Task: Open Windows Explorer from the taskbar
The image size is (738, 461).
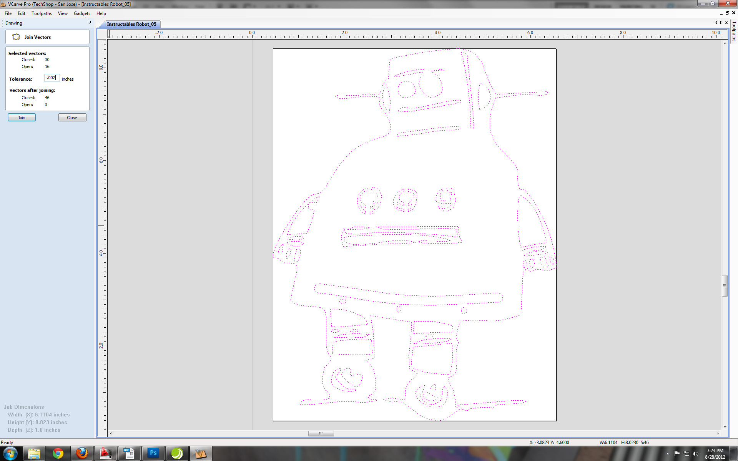Action: [34, 454]
